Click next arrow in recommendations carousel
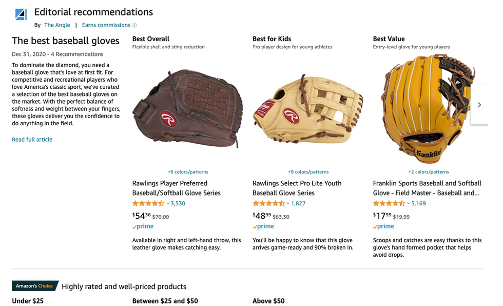This screenshot has height=306, width=503. coord(479,105)
